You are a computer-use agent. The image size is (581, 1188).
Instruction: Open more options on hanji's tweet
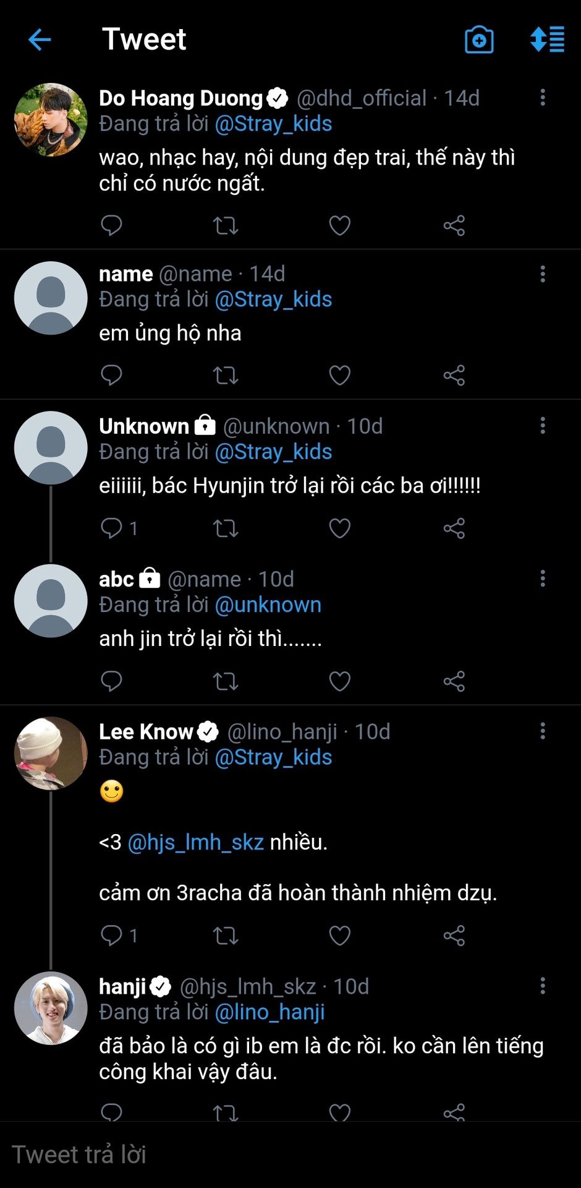[x=543, y=986]
